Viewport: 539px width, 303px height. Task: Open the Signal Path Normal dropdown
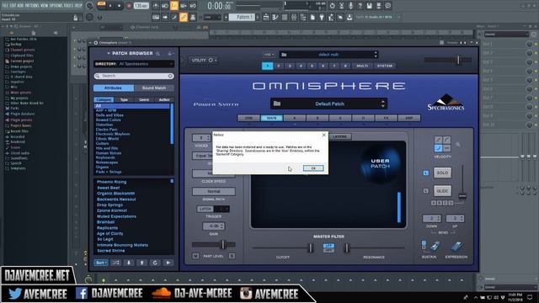[214, 191]
